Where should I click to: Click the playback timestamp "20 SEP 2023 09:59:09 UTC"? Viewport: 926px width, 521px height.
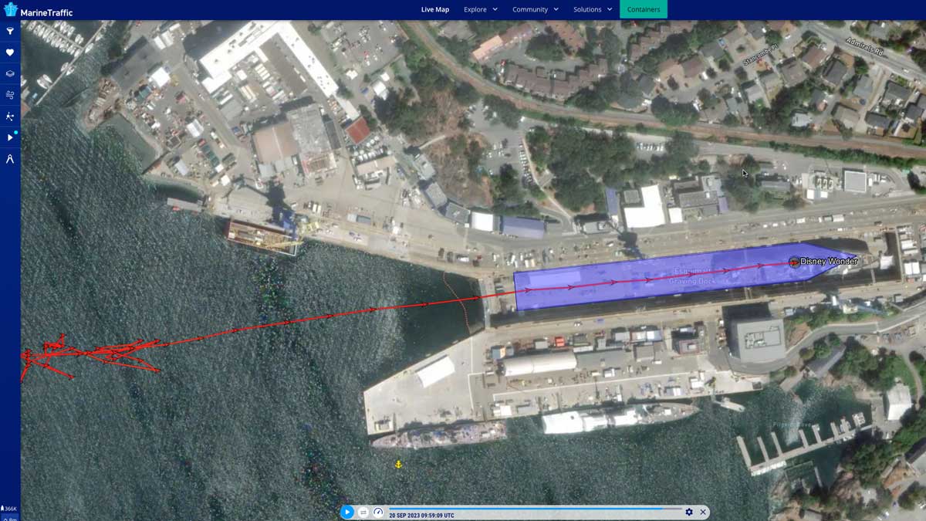421,516
